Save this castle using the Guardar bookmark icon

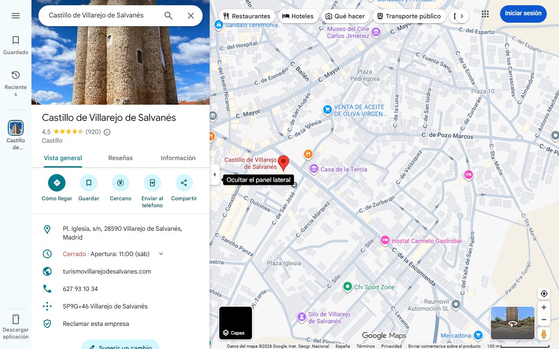coord(89,182)
